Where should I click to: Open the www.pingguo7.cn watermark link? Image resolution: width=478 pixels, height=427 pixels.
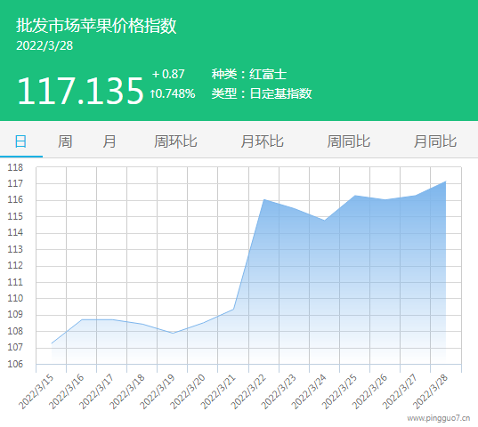[x=439, y=418]
